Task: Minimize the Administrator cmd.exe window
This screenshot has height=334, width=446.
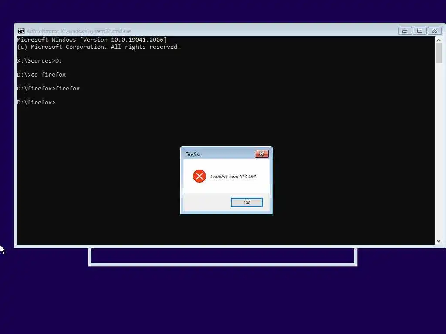Action: (x=405, y=31)
